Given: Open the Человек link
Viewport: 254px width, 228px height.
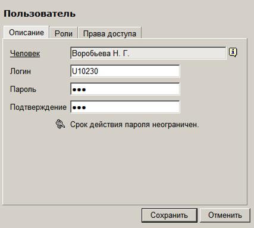Looking at the screenshot, I should [x=25, y=53].
